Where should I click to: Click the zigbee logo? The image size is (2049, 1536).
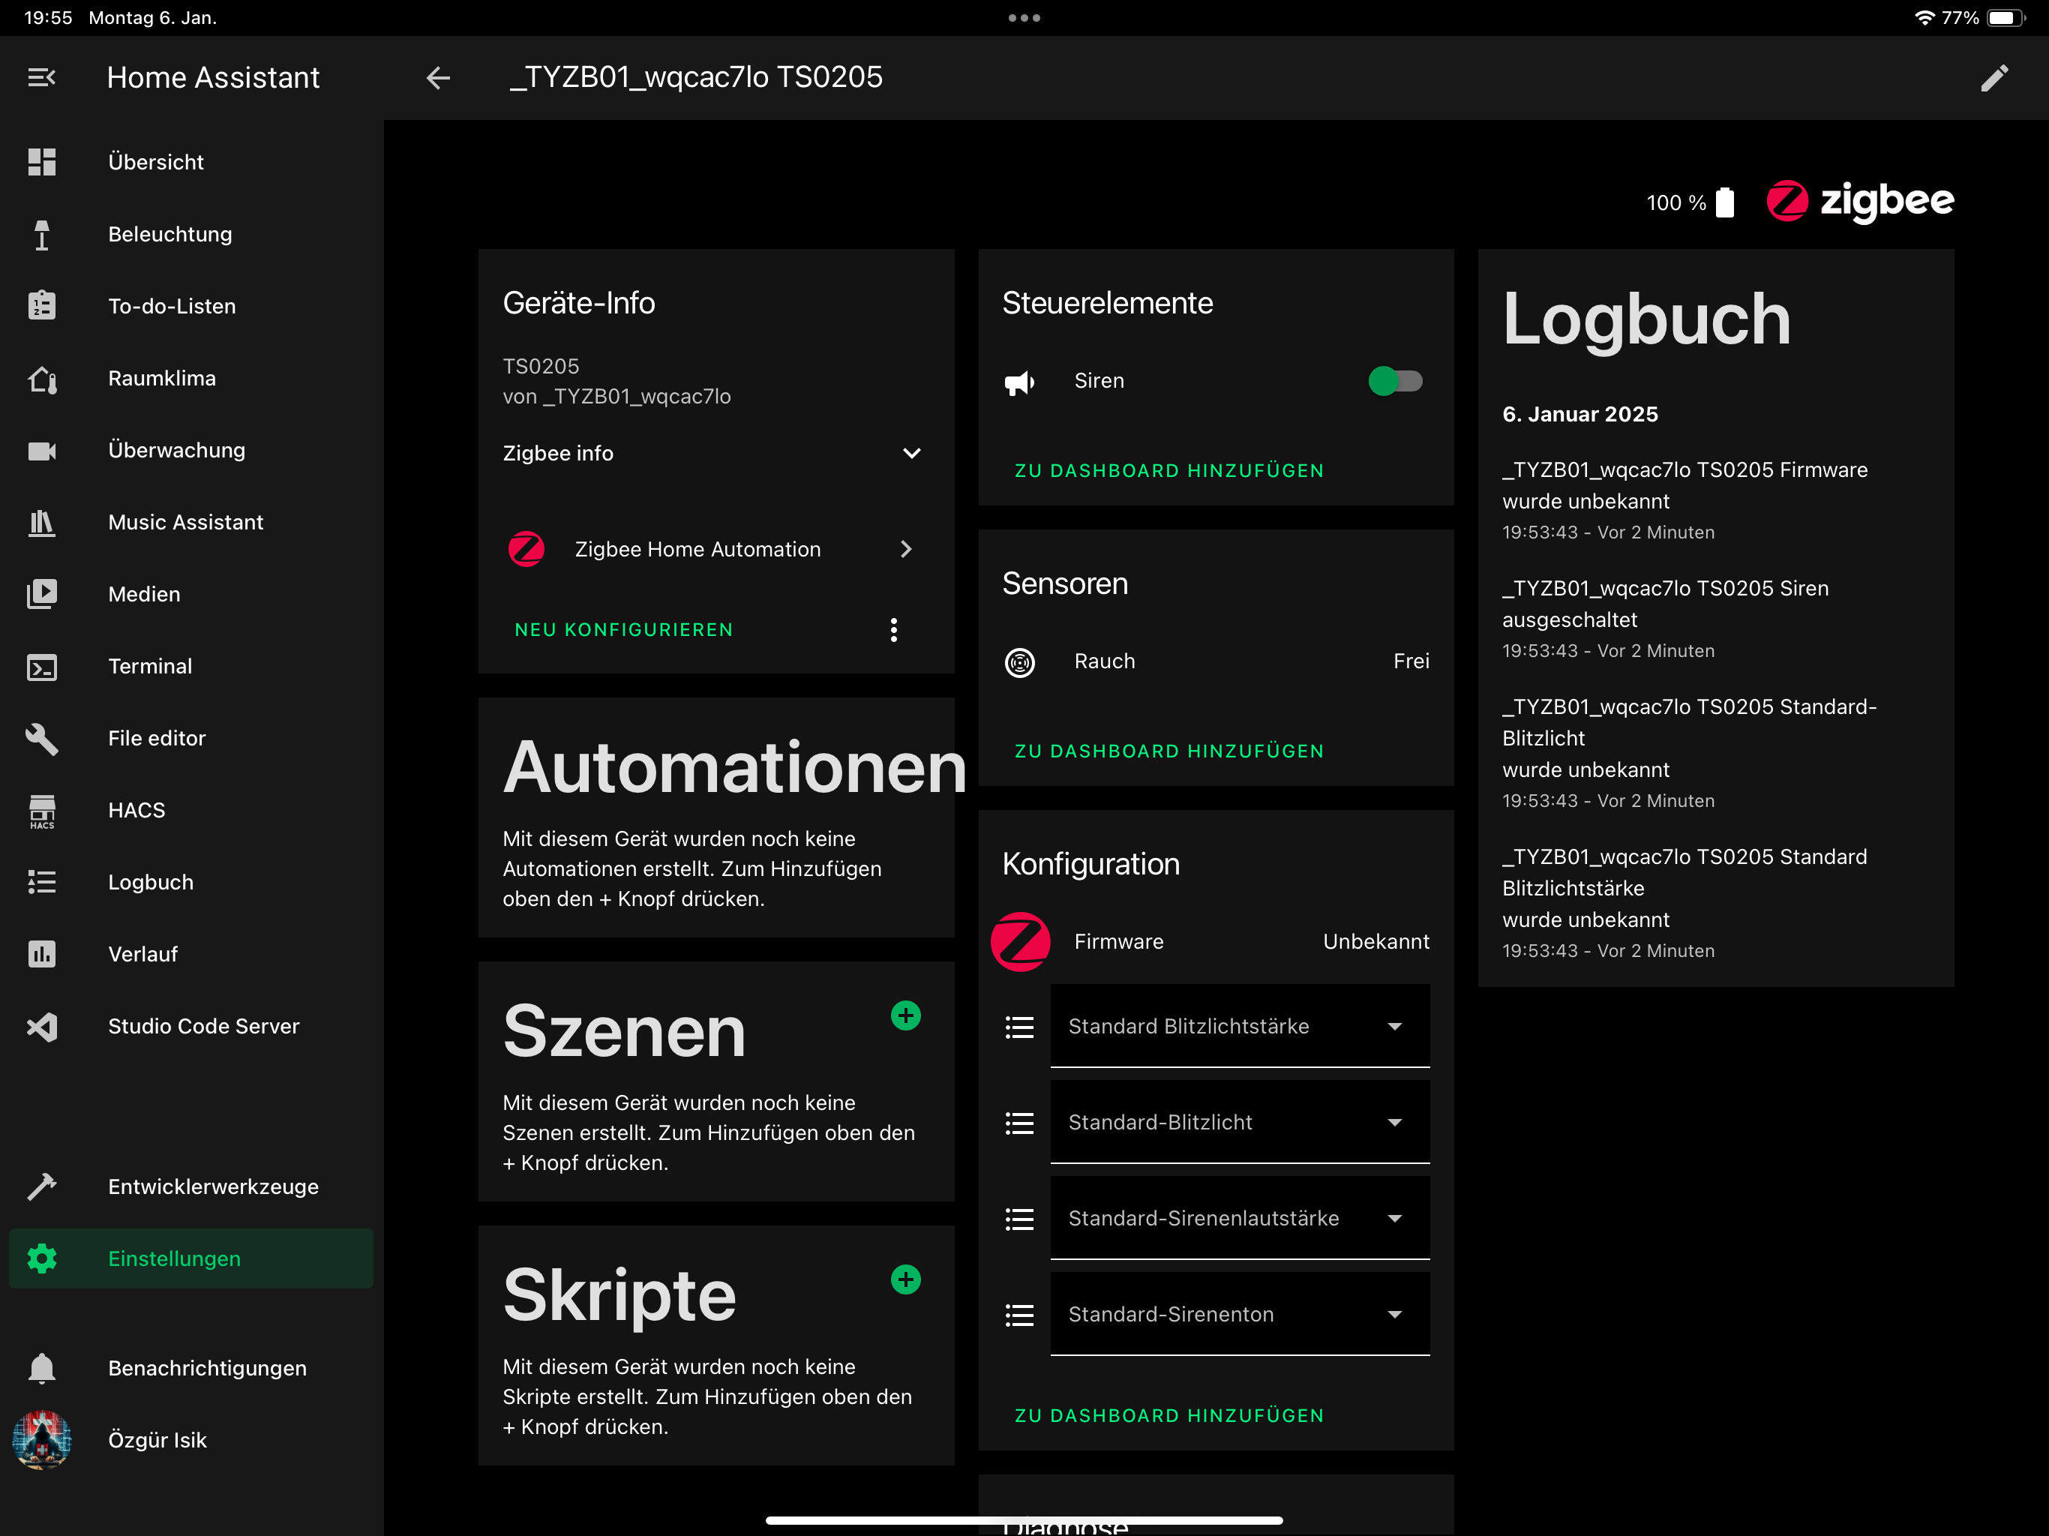click(1860, 201)
